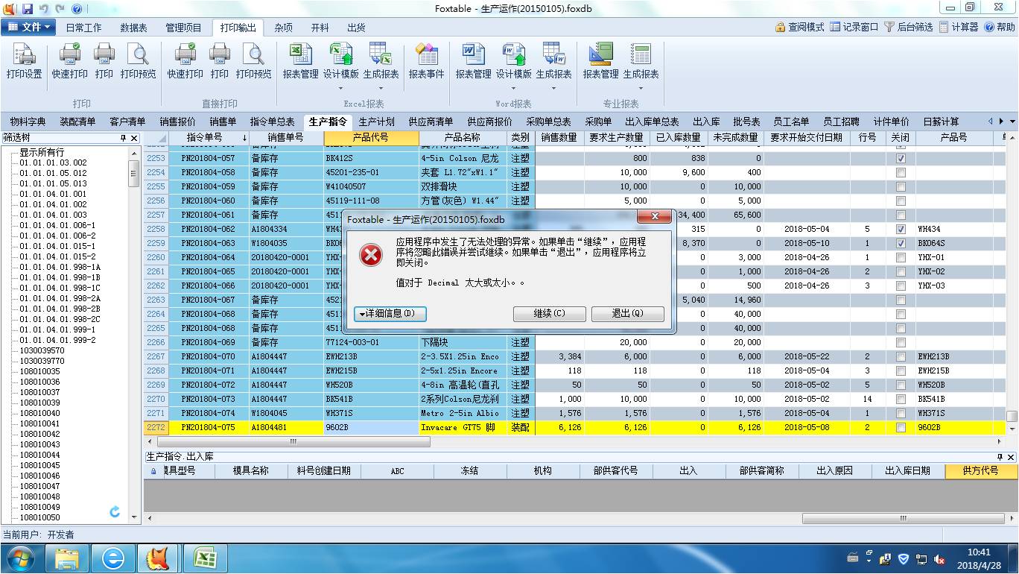Click 快速打印 in the 直接打印 group

pos(185,61)
